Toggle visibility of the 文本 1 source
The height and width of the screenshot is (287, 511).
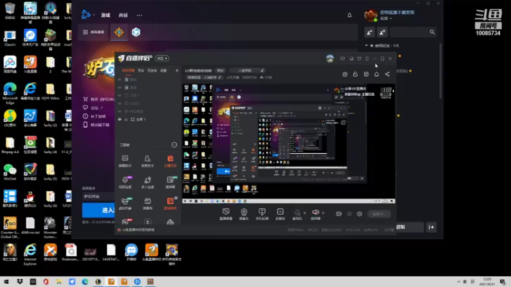pos(119,95)
